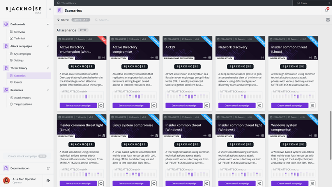Create attack campaign for Active Directory compromise
The image size is (332, 187).
(131, 106)
